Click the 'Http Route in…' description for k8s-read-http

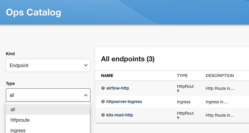coord(220,115)
